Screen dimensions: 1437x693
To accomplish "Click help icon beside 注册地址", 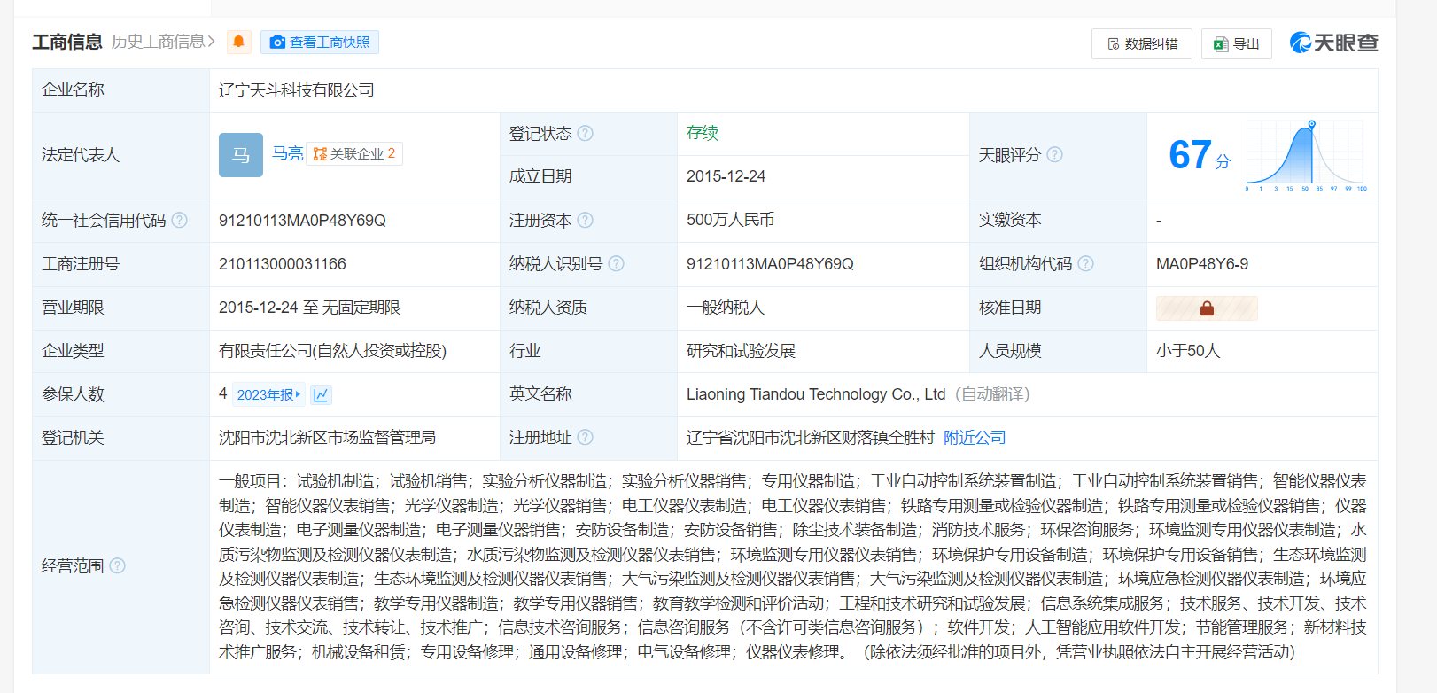I will click(586, 437).
